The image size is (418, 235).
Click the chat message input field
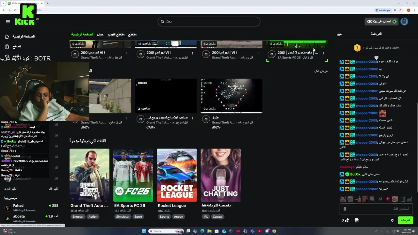[x=376, y=209]
